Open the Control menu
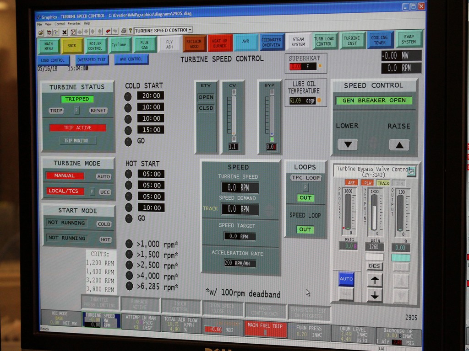 pos(60,24)
